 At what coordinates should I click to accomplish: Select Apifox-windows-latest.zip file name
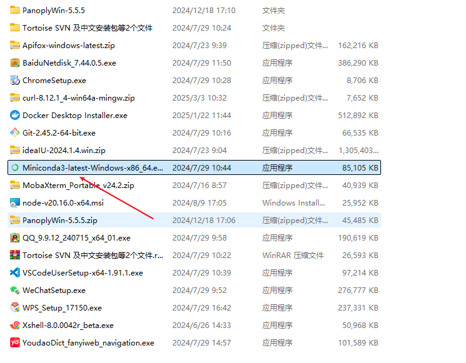(x=69, y=46)
